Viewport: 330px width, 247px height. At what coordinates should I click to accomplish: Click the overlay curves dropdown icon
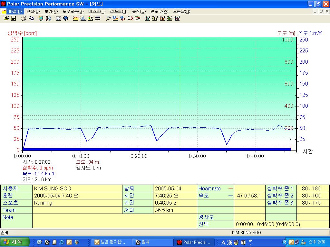138,18
